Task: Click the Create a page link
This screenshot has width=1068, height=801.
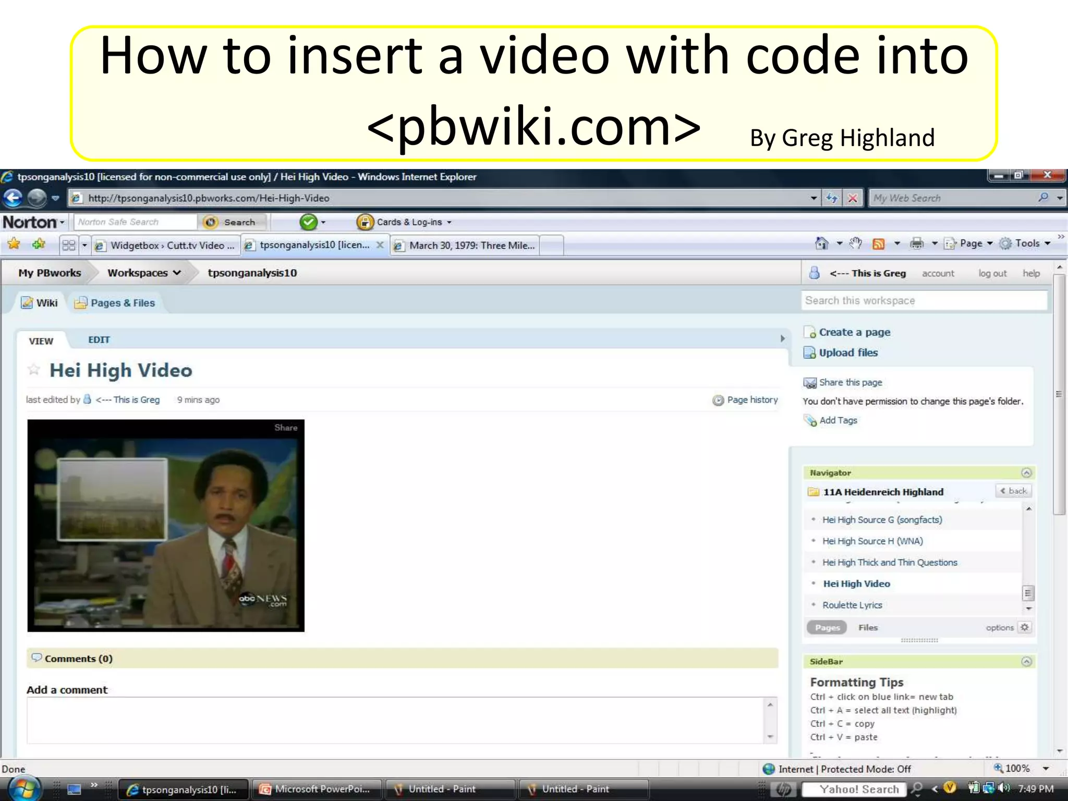Action: (854, 332)
